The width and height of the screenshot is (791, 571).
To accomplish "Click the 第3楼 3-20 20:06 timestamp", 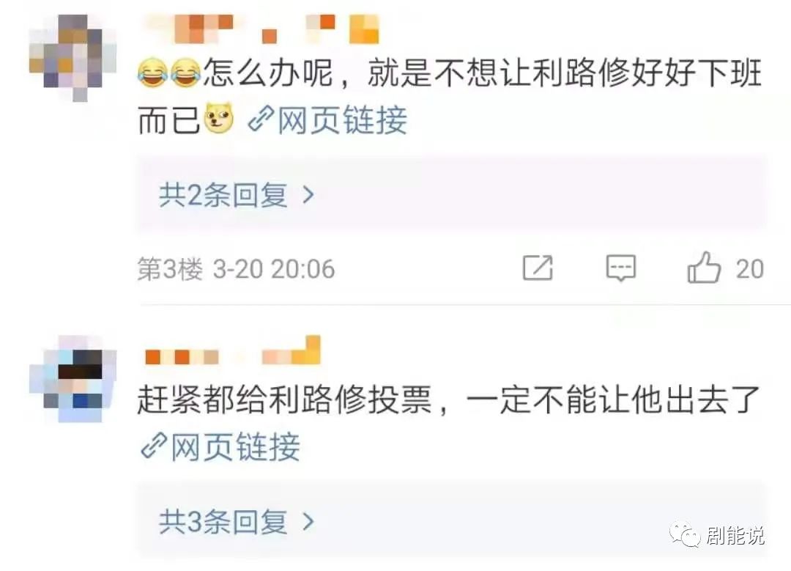I will click(x=236, y=268).
